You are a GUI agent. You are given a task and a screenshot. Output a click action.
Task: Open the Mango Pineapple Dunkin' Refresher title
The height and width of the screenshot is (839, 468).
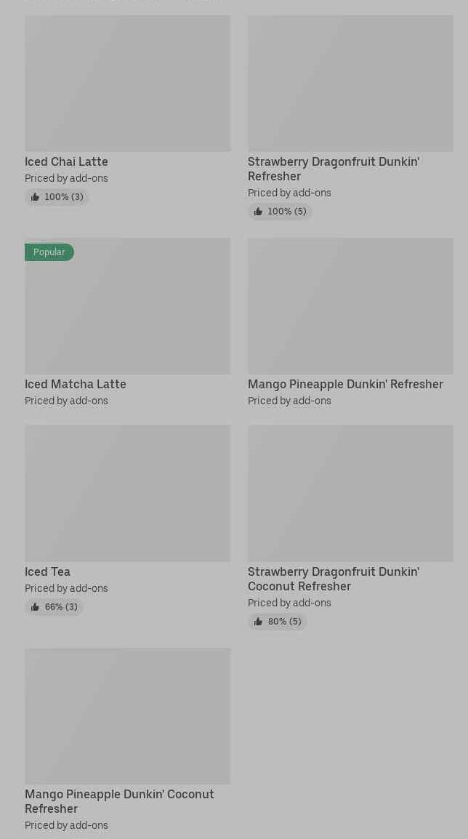coord(345,384)
